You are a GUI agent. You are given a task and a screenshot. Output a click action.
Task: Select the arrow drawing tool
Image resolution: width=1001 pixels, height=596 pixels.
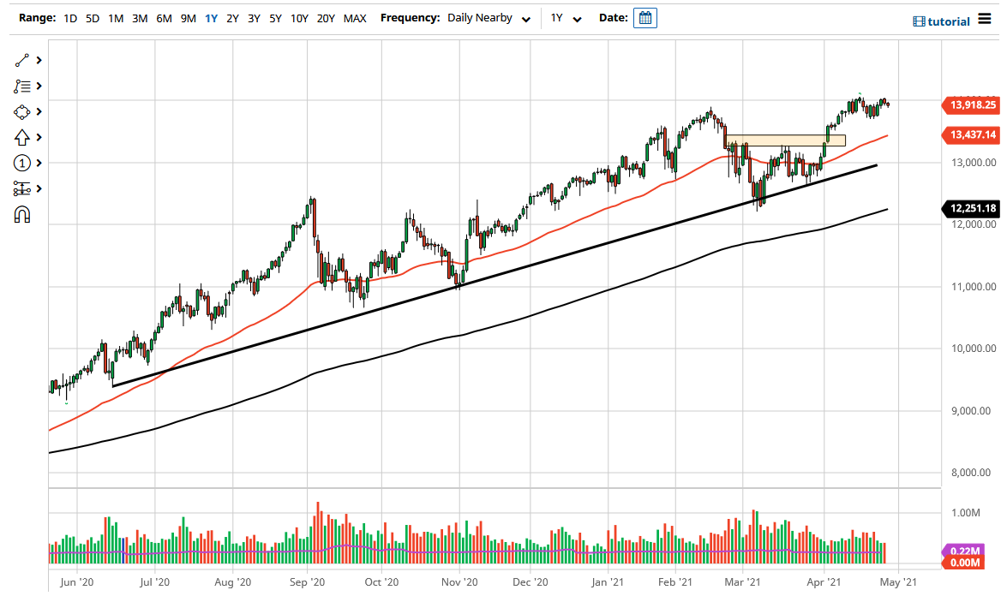tap(23, 137)
